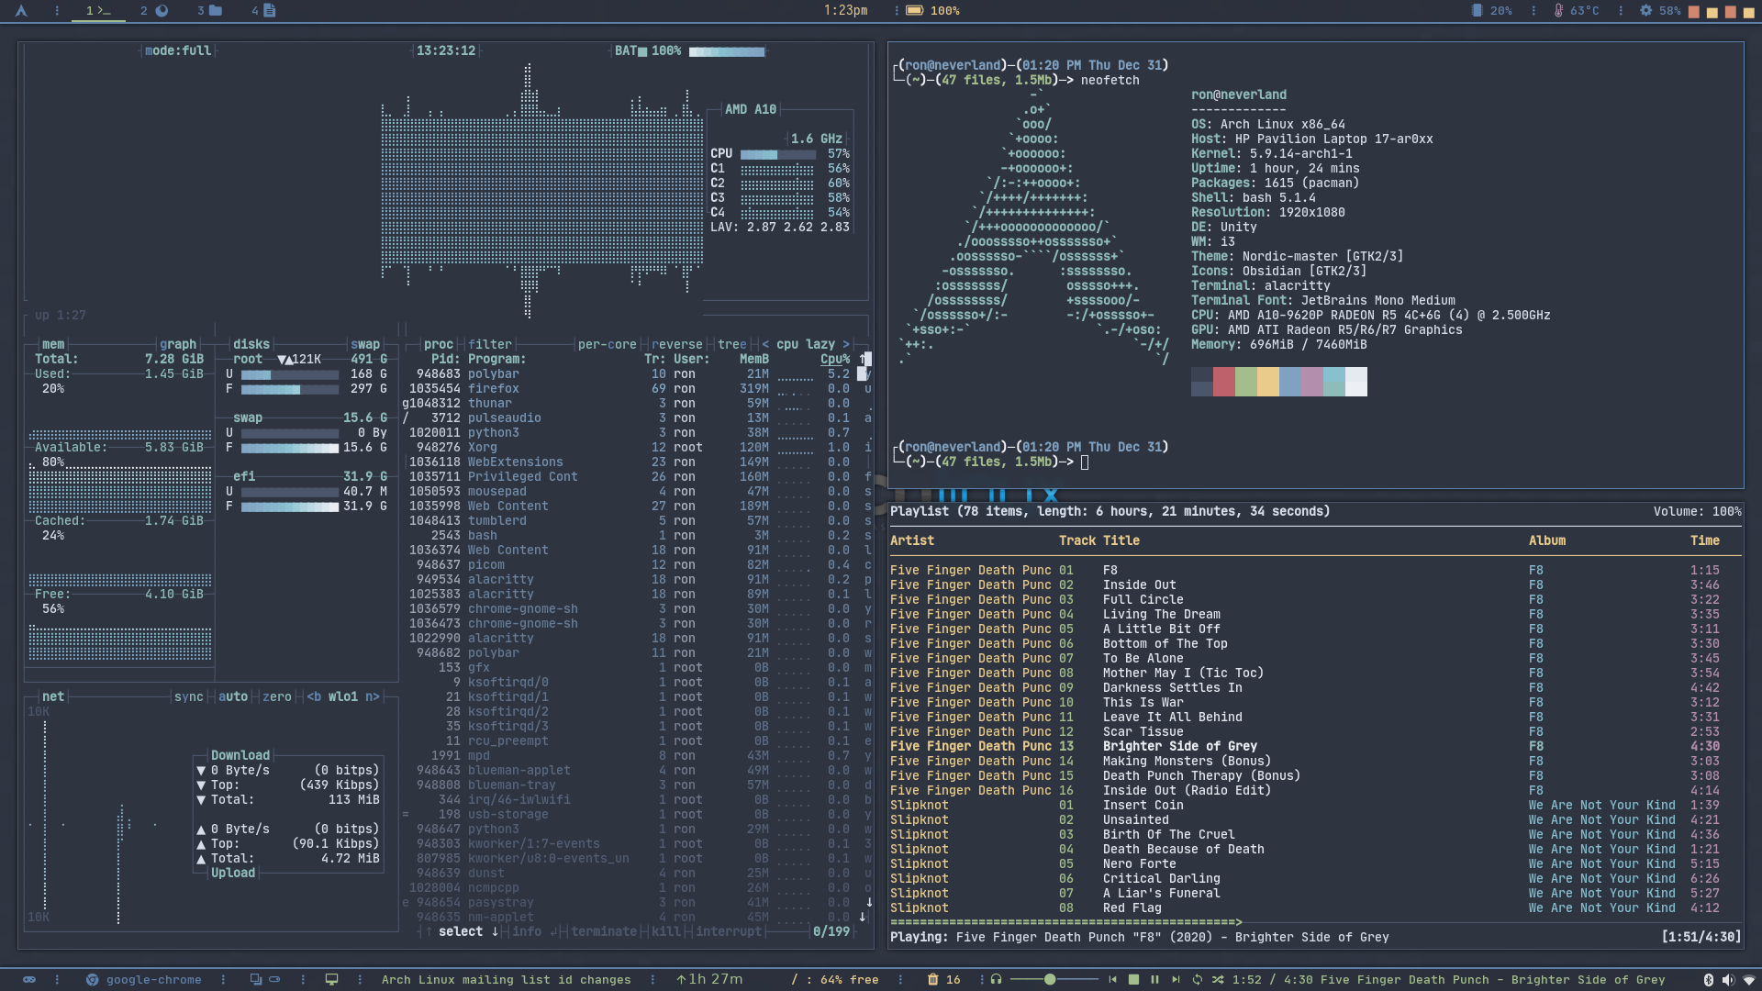Click the thermometer icon next to 63°C

1557,11
